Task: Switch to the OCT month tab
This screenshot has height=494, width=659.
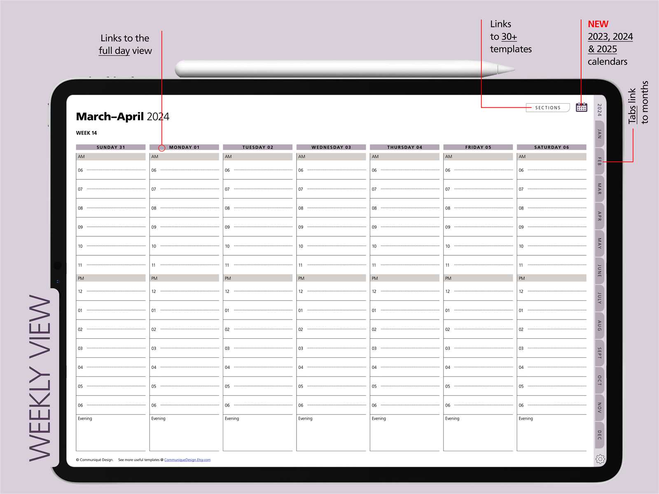Action: click(x=600, y=380)
